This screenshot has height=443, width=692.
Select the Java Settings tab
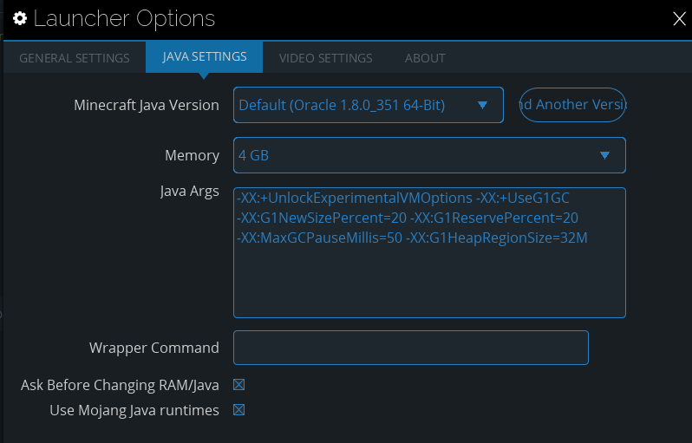205,57
